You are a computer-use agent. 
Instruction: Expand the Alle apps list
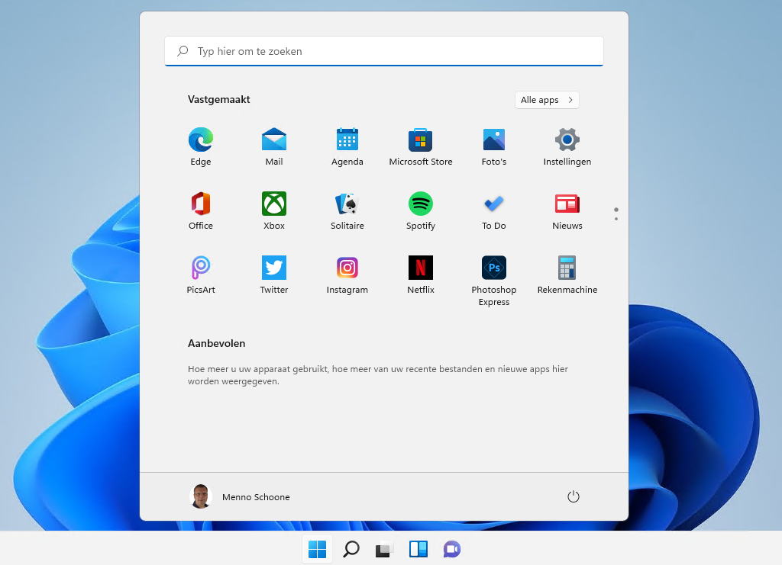pos(547,100)
